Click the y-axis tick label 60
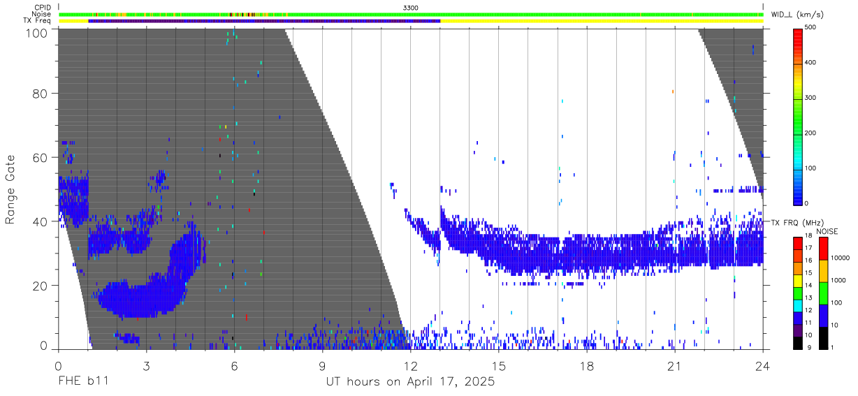The image size is (858, 396). (40, 157)
